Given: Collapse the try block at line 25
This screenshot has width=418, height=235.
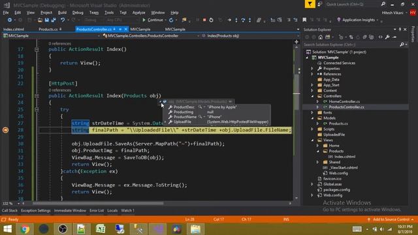Looking at the screenshot, I should (x=37, y=110).
